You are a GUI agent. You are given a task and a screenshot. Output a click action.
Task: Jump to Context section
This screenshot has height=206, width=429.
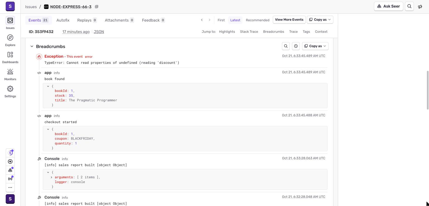pos(321,32)
